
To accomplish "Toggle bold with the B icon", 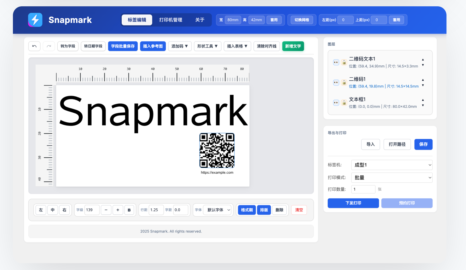I will [129, 210].
